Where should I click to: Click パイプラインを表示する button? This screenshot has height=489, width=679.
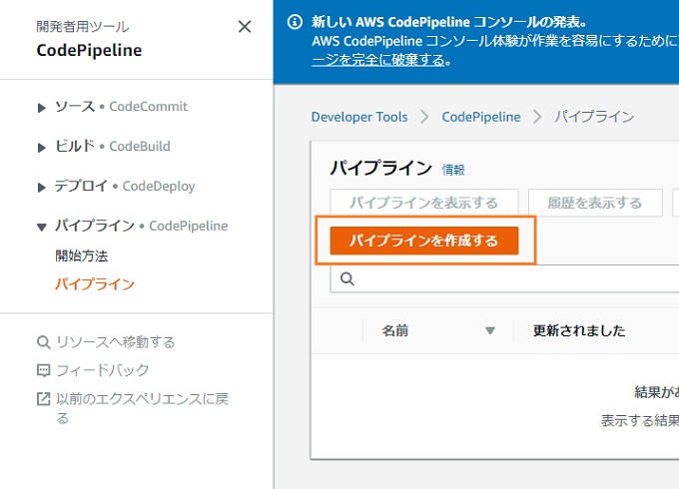(424, 203)
